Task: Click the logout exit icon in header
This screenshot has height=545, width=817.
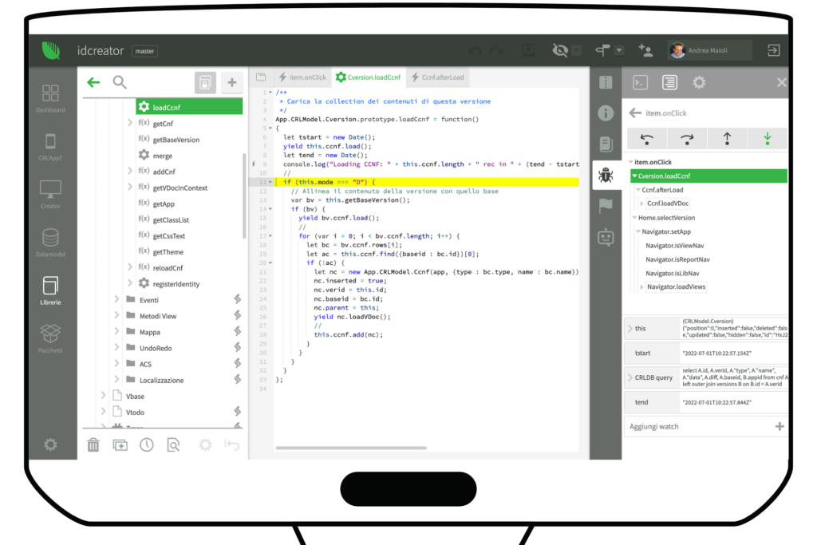Action: (774, 50)
